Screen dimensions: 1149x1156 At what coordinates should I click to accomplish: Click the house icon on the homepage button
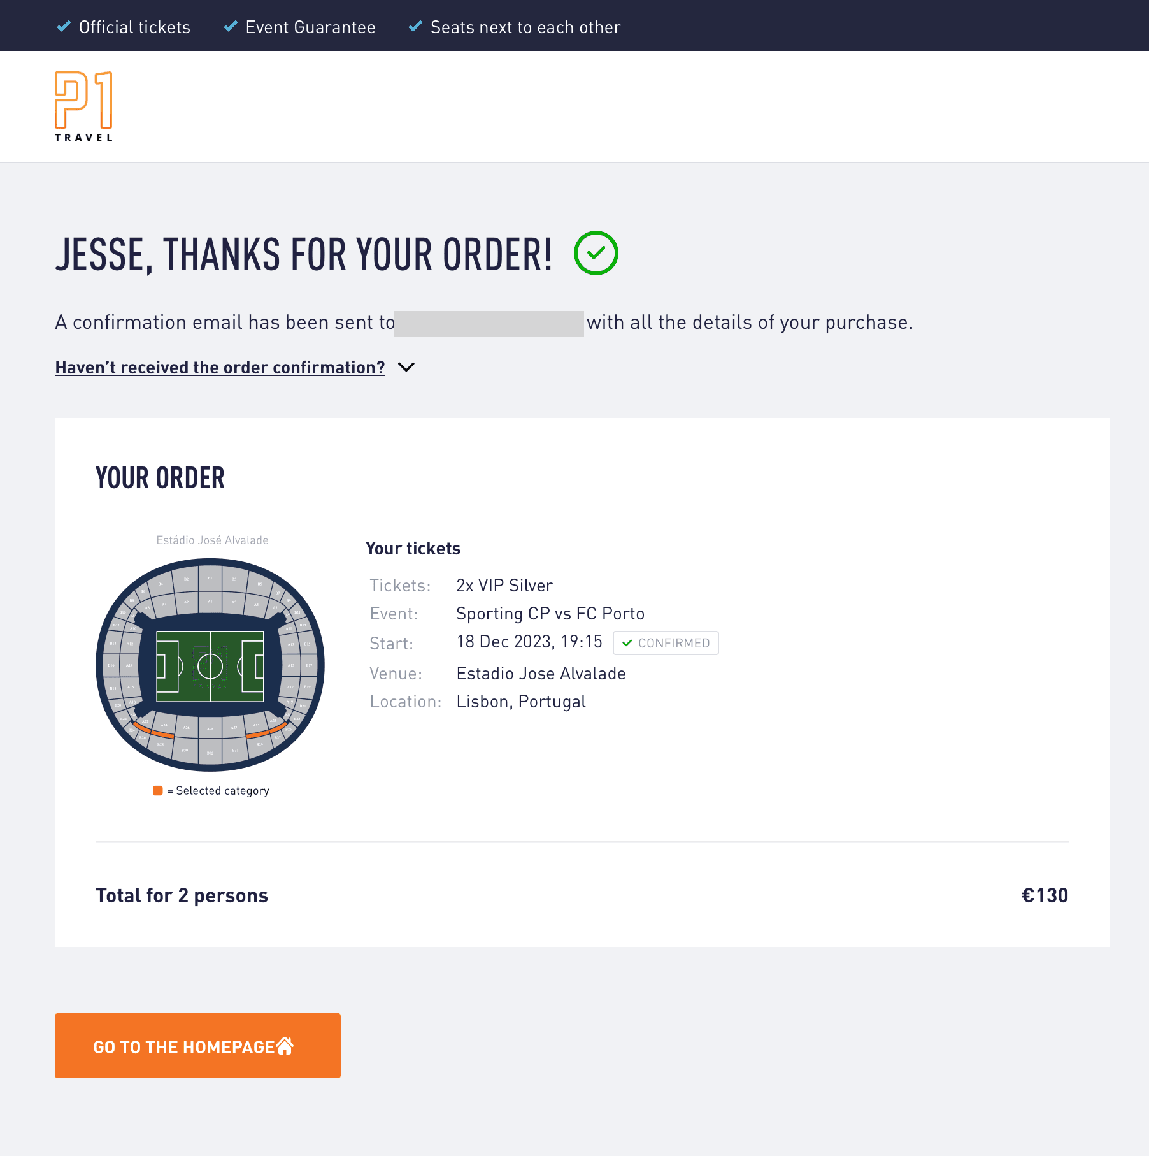coord(285,1046)
